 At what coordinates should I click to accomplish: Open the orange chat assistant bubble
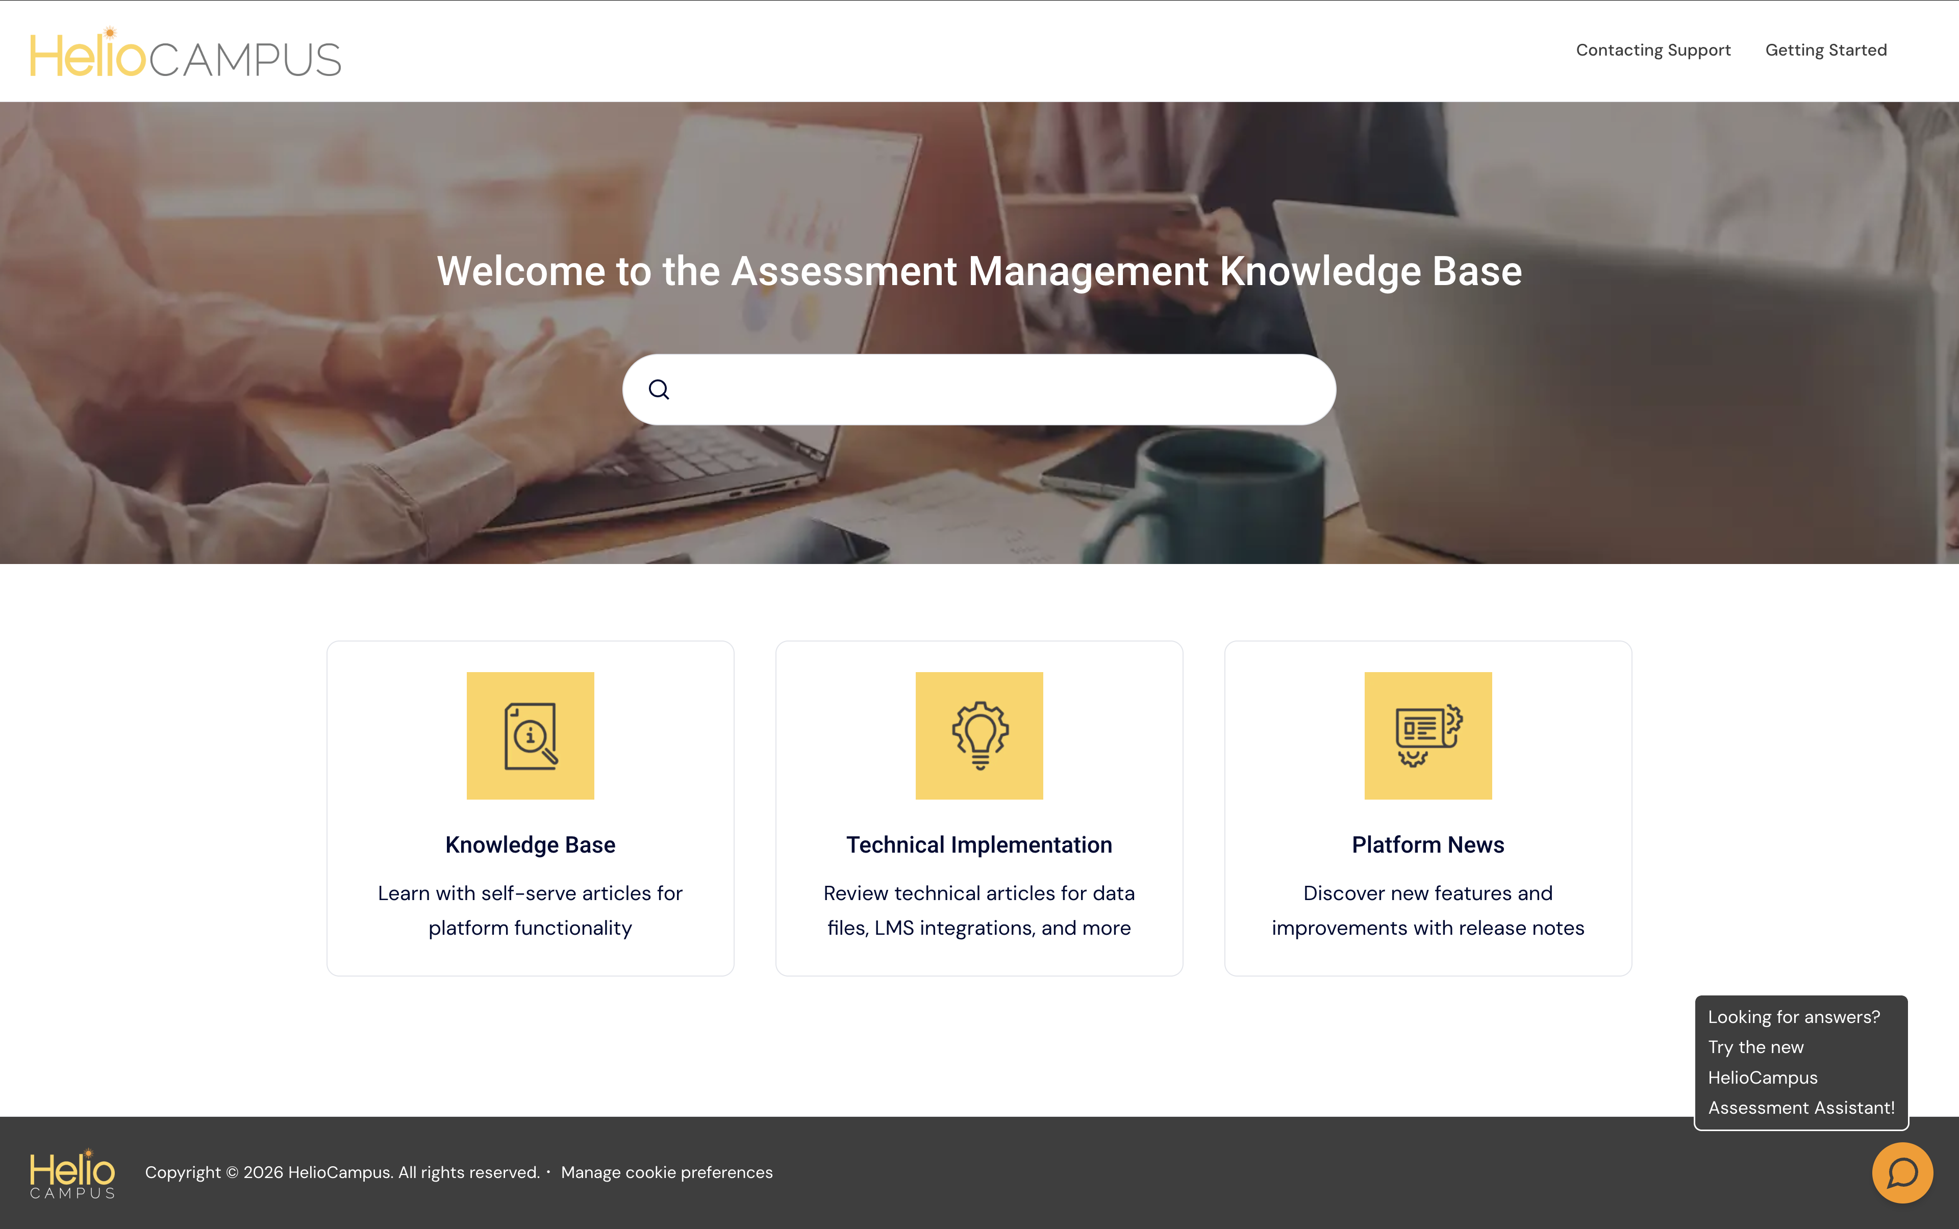1902,1172
